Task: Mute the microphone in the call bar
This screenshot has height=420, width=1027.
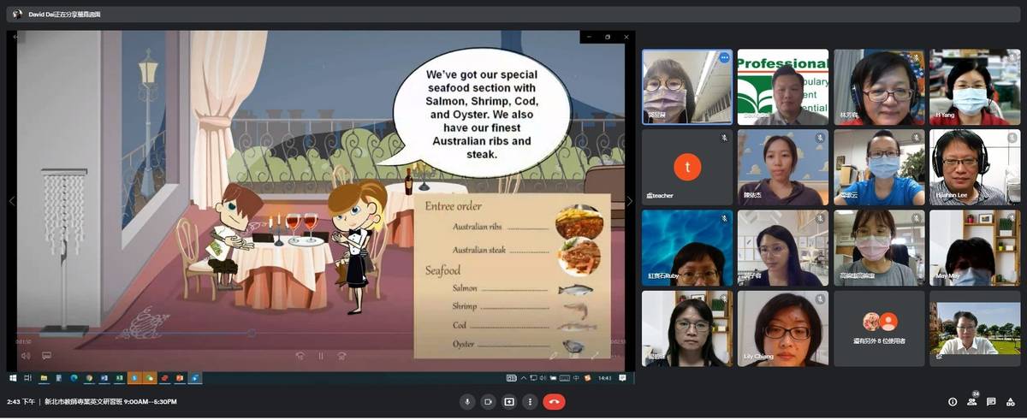Action: [467, 401]
